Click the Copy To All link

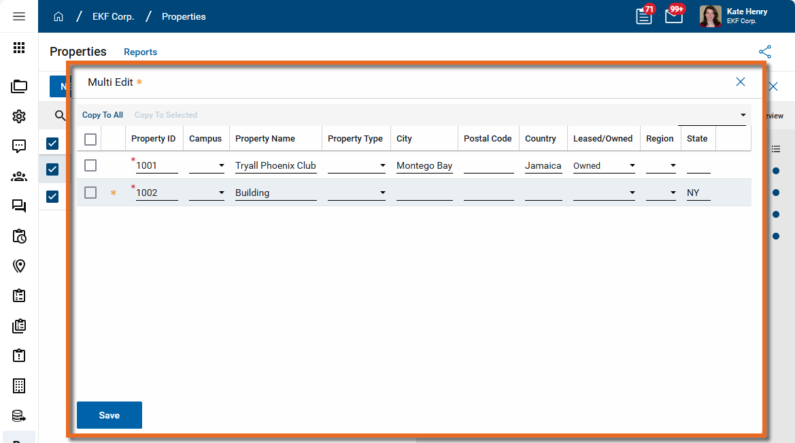[x=103, y=115]
